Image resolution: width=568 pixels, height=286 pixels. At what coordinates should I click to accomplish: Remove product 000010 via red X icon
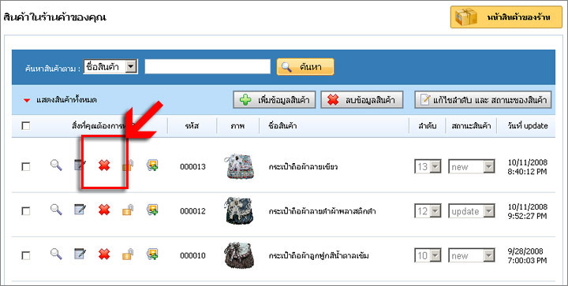(x=104, y=254)
